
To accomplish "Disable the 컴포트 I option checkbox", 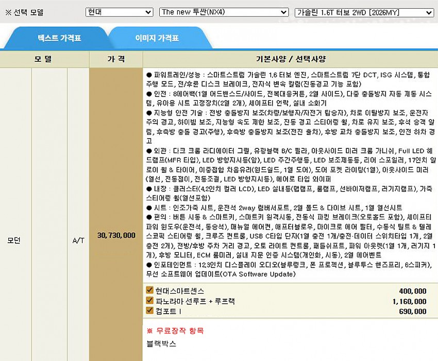I will 150,311.
